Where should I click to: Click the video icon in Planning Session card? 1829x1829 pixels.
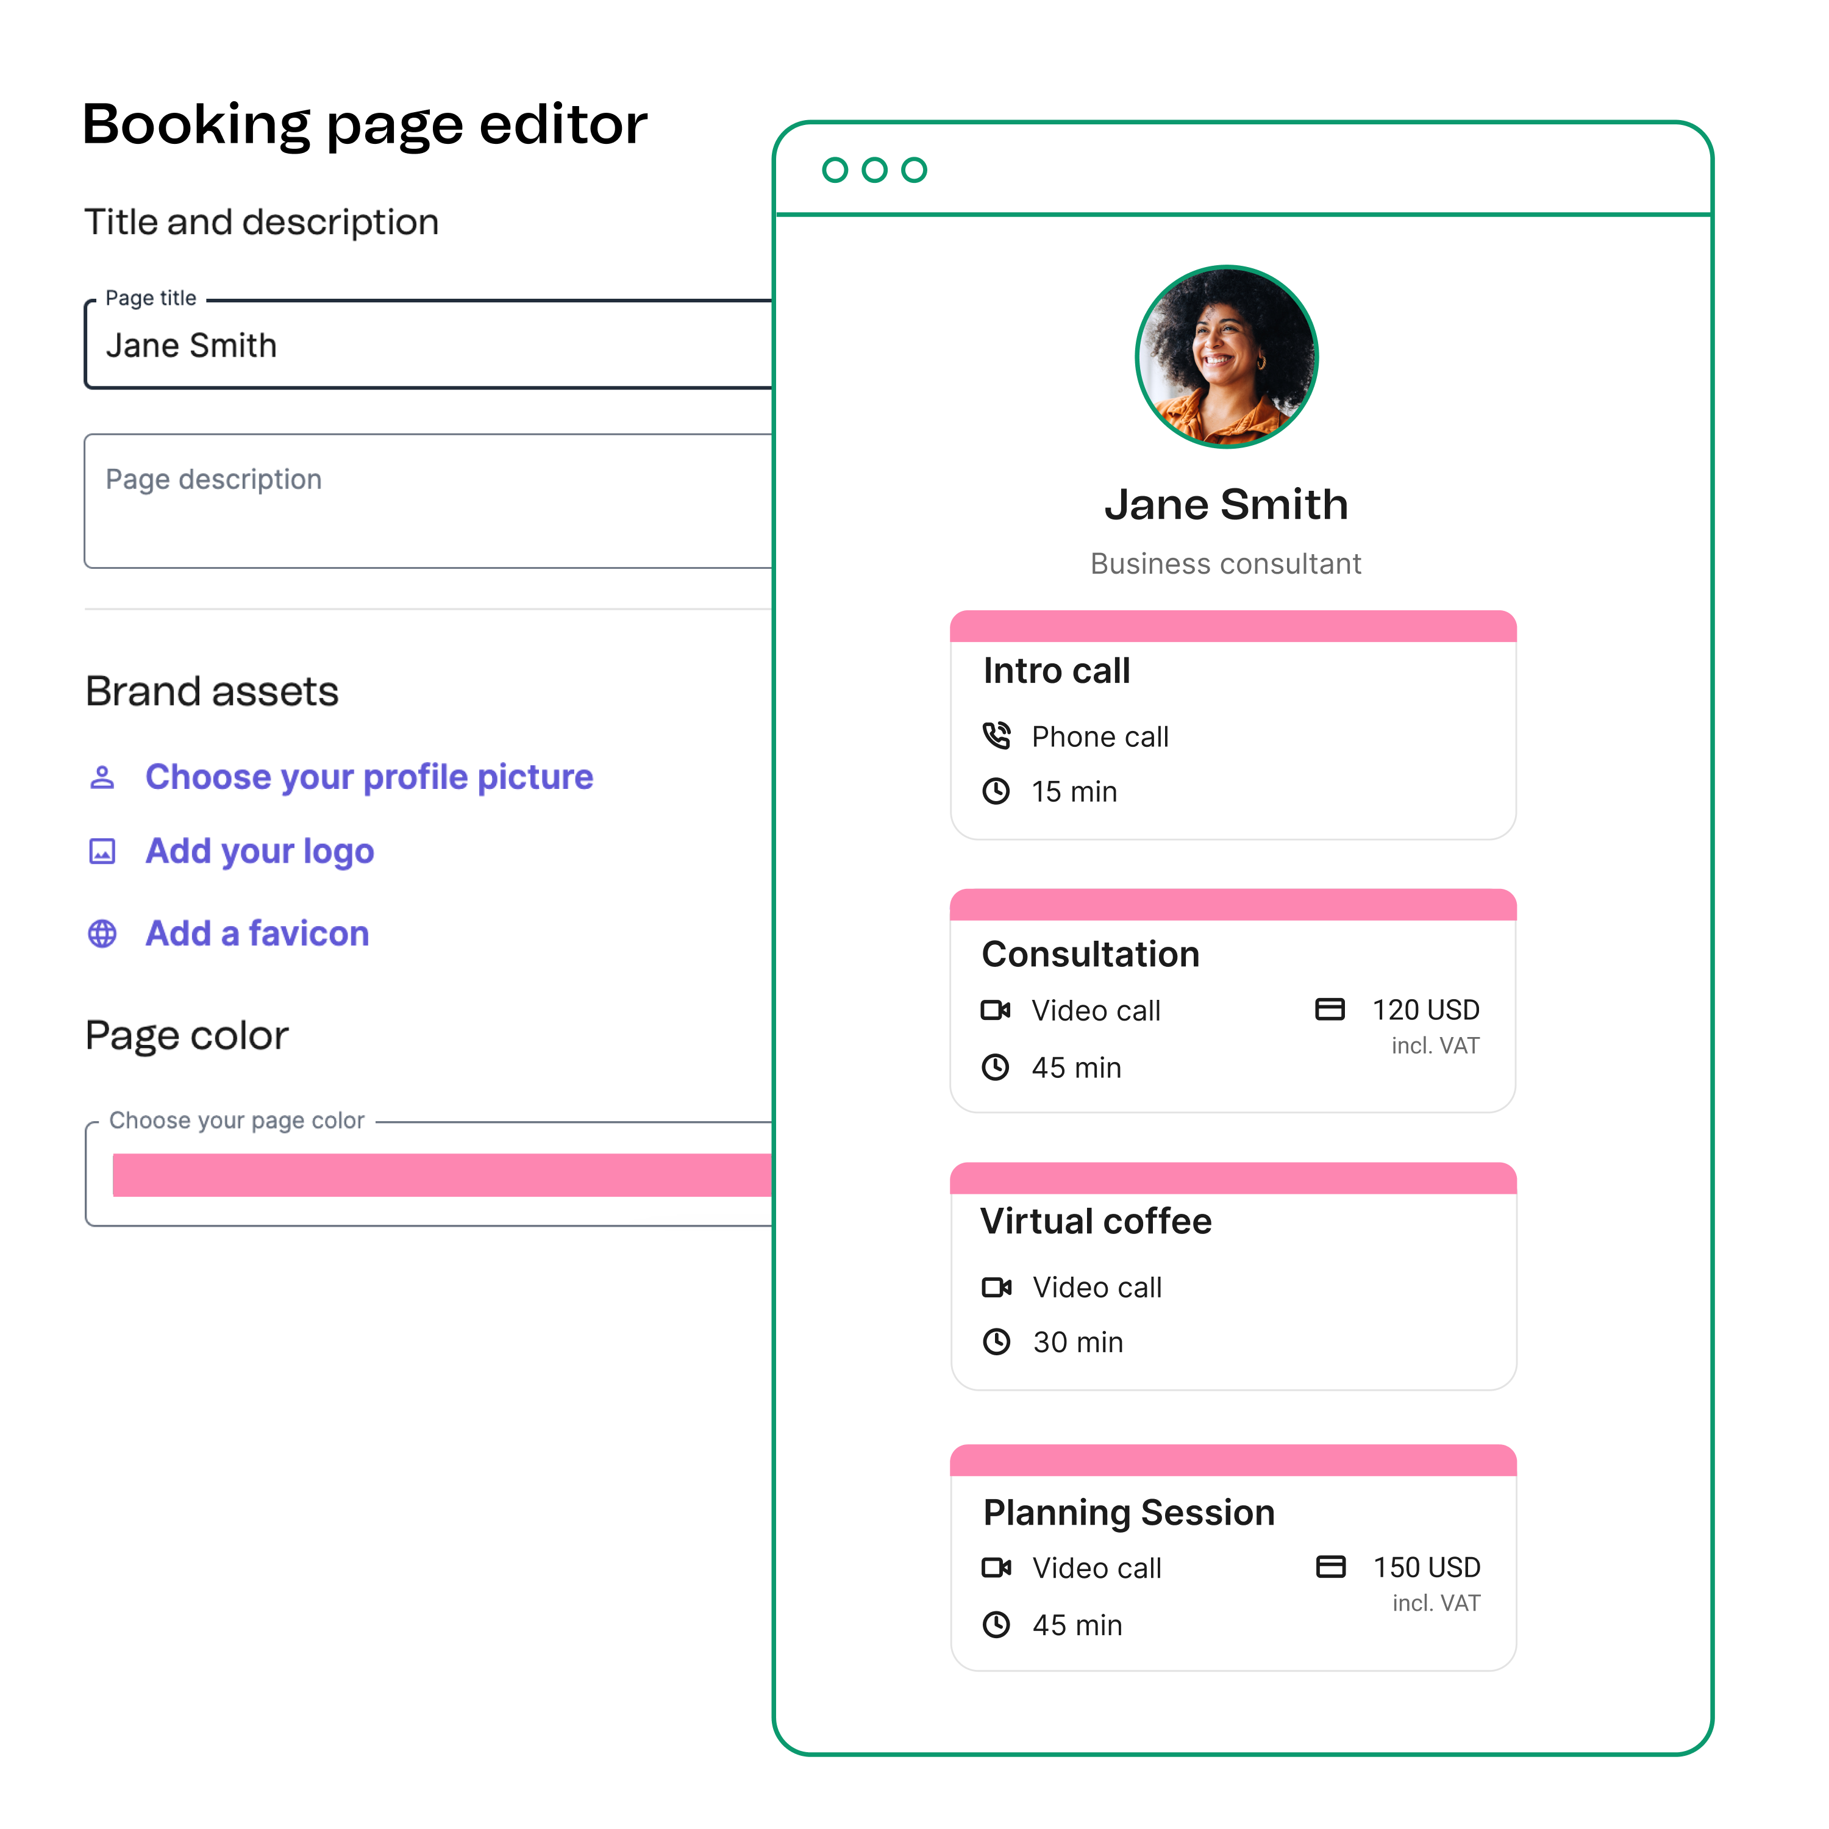pyautogui.click(x=997, y=1567)
